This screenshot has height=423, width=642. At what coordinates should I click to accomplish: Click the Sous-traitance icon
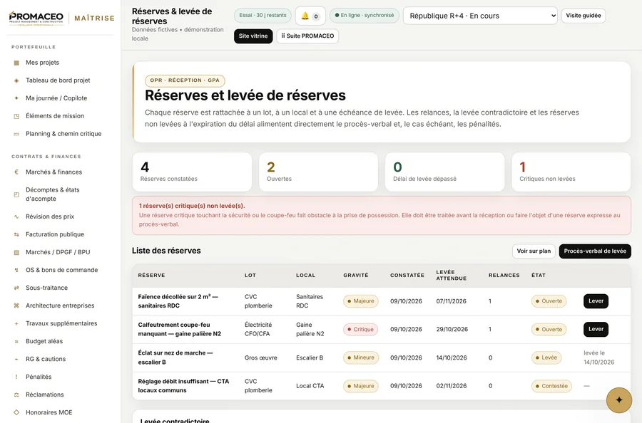[16, 288]
